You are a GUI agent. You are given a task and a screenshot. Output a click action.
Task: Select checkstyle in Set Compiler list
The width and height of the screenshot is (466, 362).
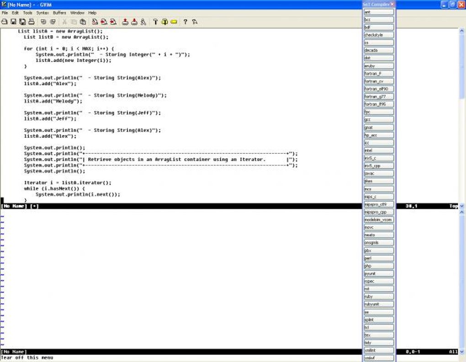pyautogui.click(x=379, y=35)
